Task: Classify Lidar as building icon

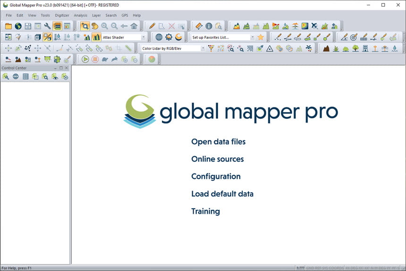Action: coord(365,49)
